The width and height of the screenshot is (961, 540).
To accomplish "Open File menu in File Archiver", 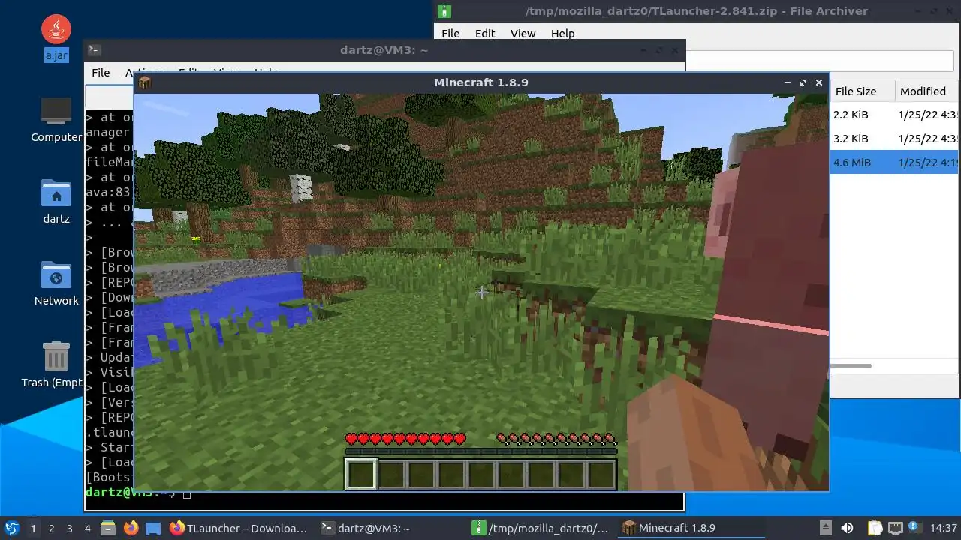I will (x=450, y=34).
